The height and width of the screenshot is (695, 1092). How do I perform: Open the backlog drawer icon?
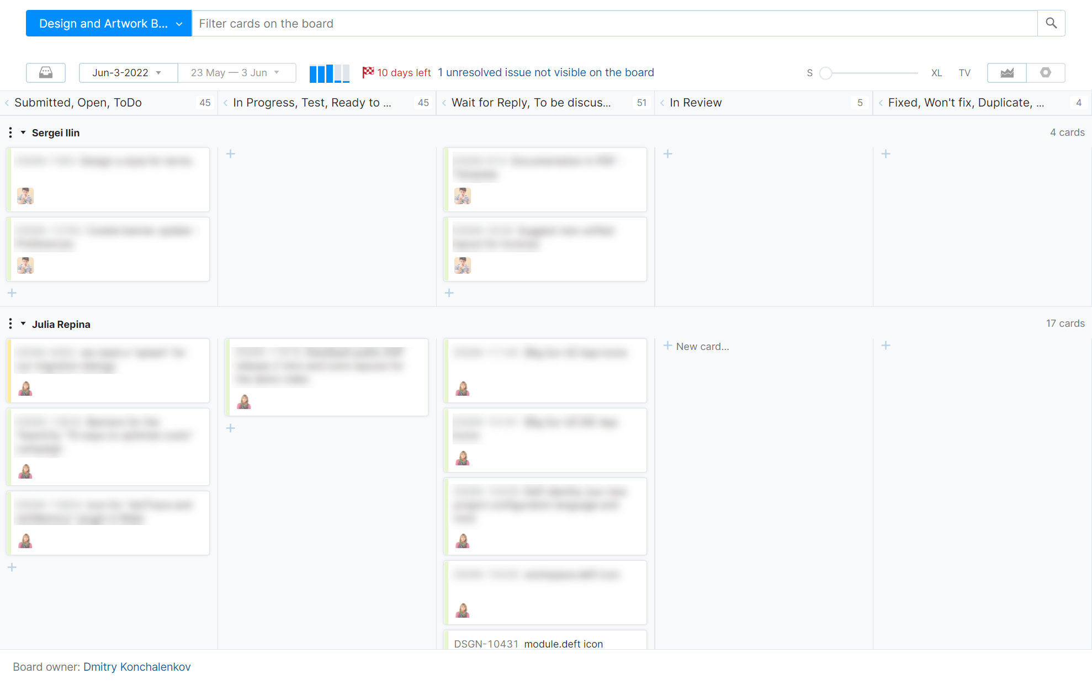(46, 72)
